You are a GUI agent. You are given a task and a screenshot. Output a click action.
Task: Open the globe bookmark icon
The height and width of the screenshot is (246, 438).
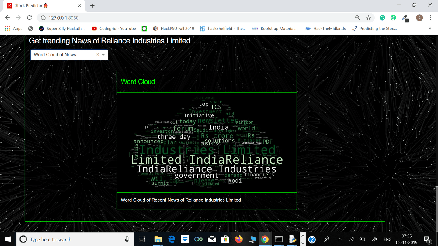point(30,29)
